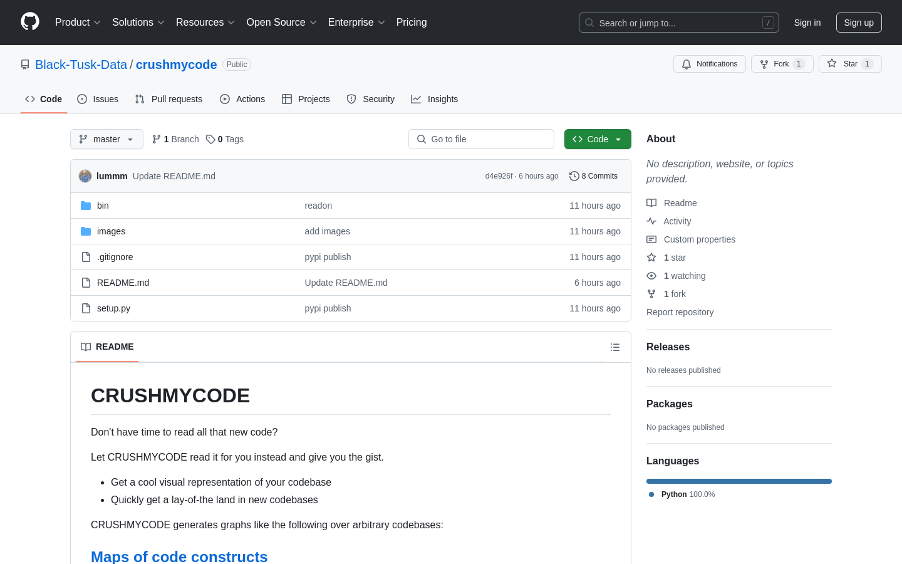902x564 pixels.
Task: Open the Enterprise dropdown
Action: pos(356,23)
